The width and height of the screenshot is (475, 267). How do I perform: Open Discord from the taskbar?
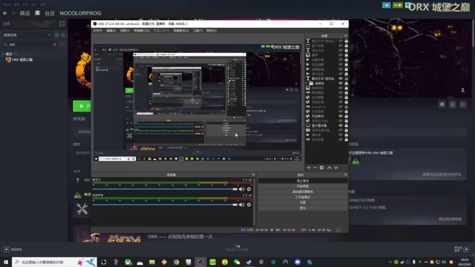tap(297, 262)
